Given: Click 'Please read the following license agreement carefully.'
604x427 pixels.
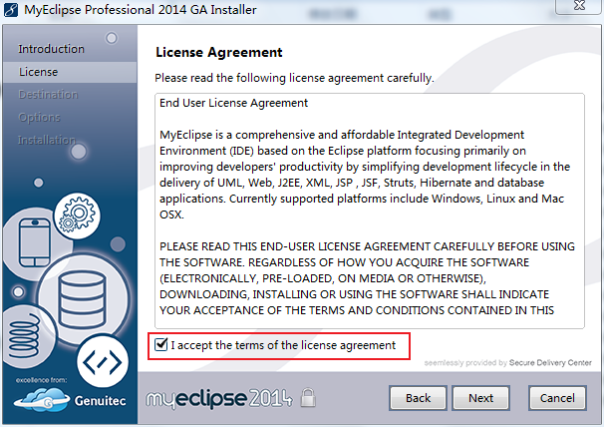Looking at the screenshot, I should click(x=294, y=78).
